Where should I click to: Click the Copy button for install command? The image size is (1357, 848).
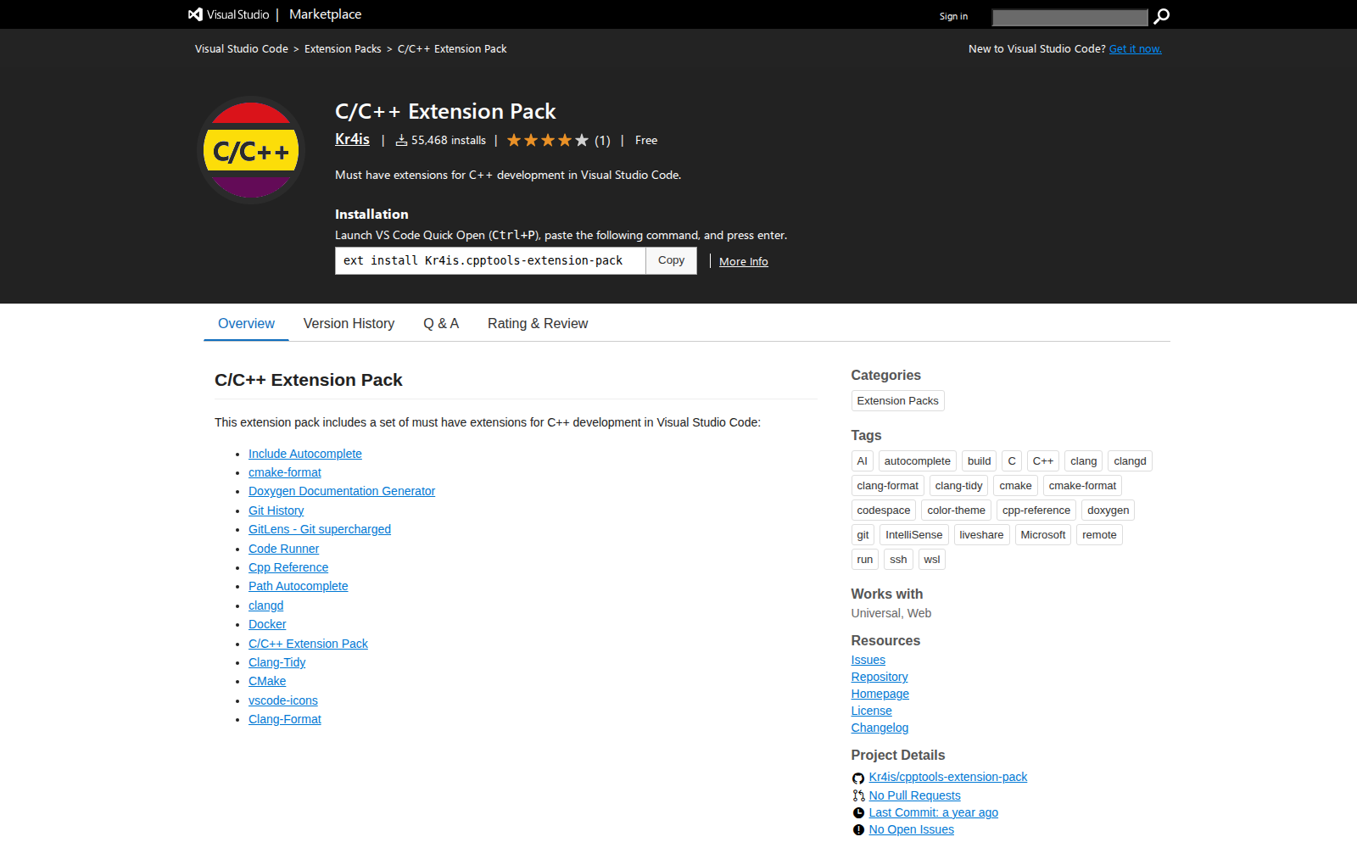click(670, 260)
